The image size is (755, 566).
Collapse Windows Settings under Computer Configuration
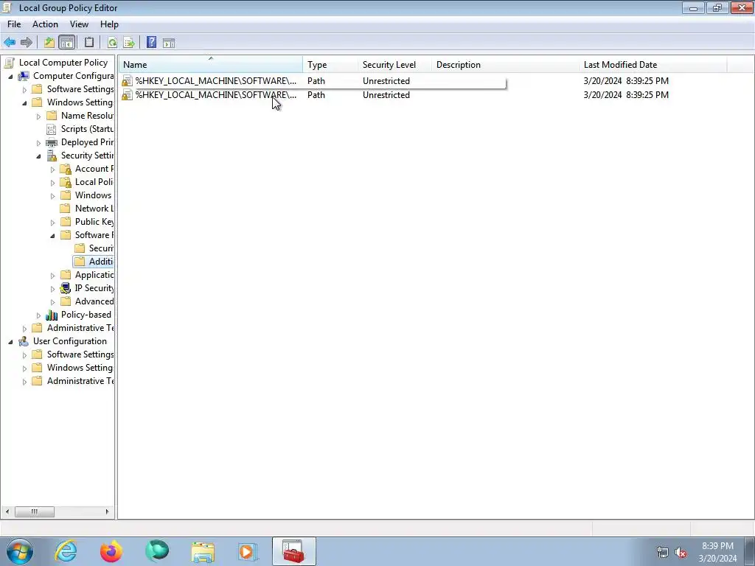click(24, 103)
